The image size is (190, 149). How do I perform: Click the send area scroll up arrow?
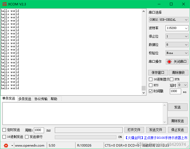point(164,105)
